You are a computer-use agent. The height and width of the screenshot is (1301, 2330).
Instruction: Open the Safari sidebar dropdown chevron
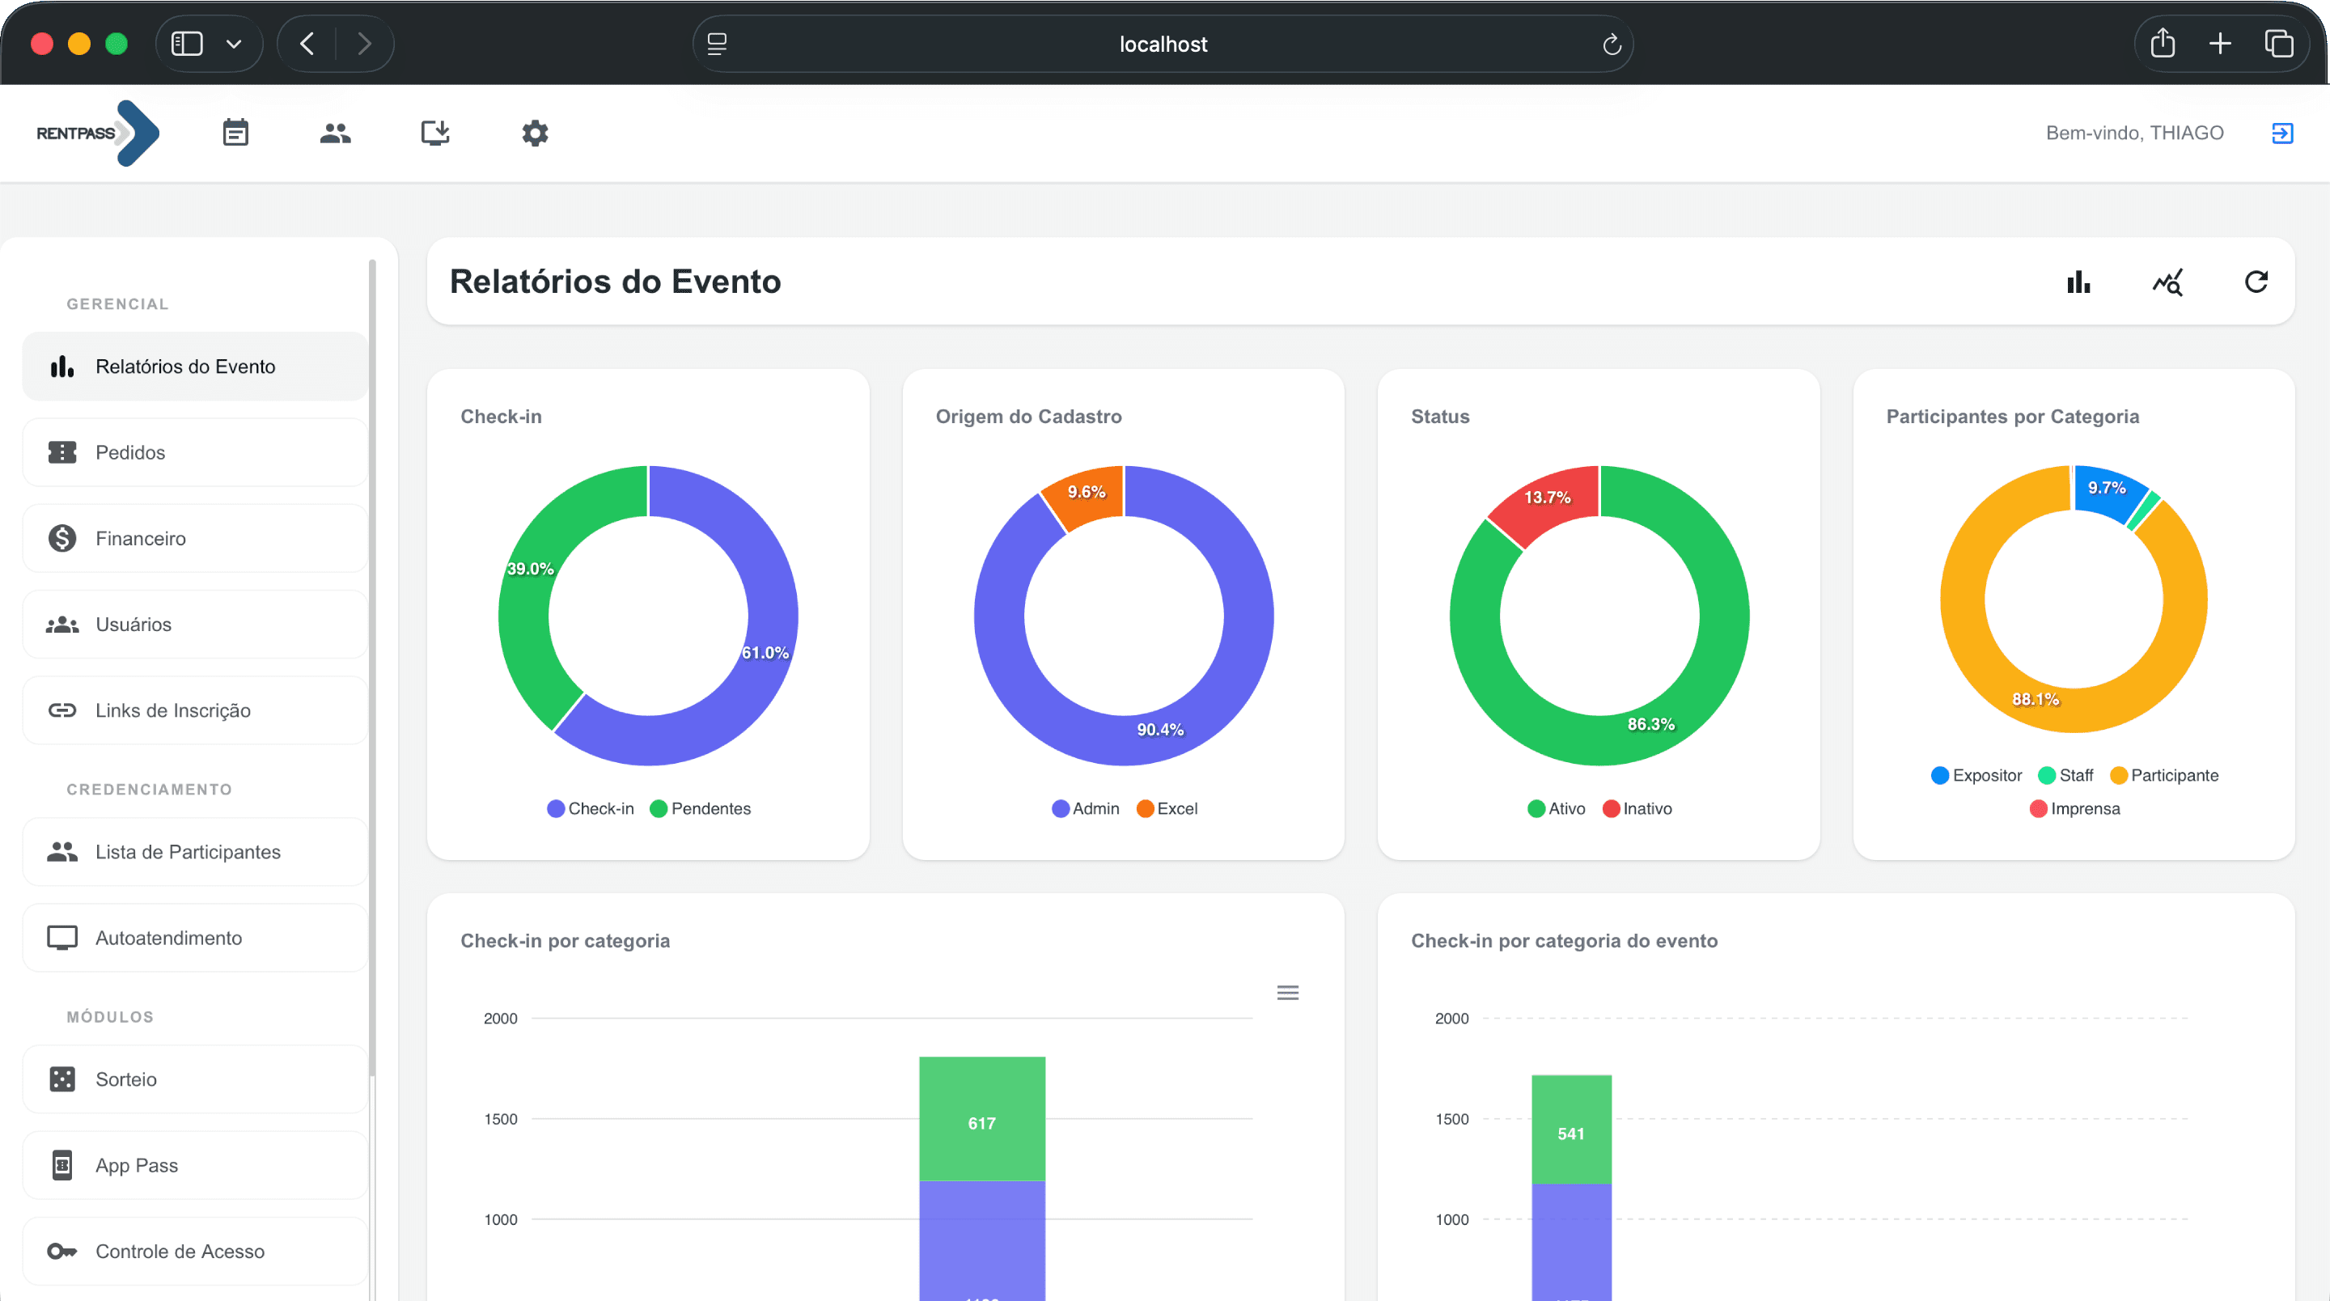233,44
